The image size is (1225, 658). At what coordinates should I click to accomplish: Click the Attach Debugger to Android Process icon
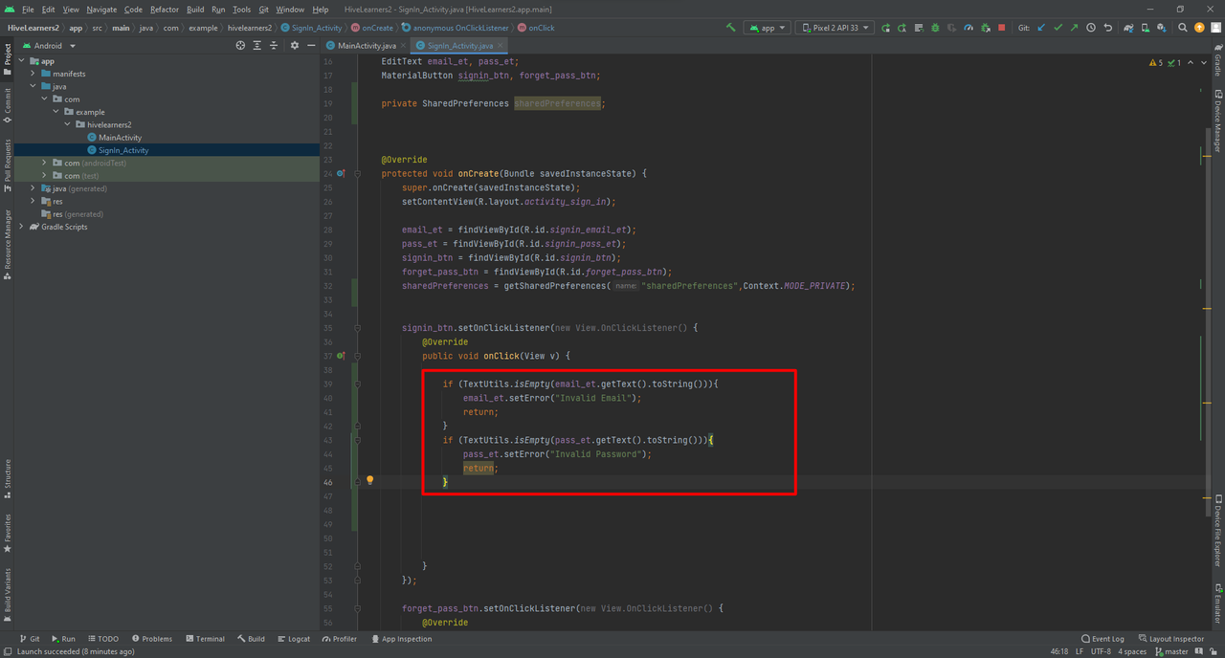coord(986,28)
